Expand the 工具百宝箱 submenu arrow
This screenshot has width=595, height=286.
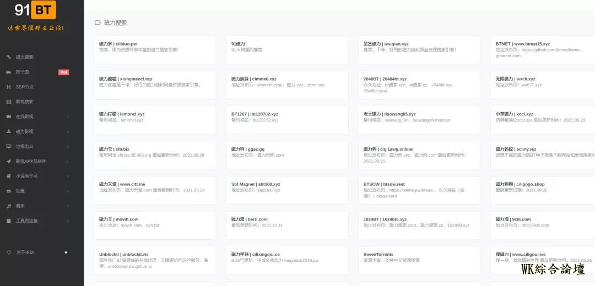coord(68,221)
